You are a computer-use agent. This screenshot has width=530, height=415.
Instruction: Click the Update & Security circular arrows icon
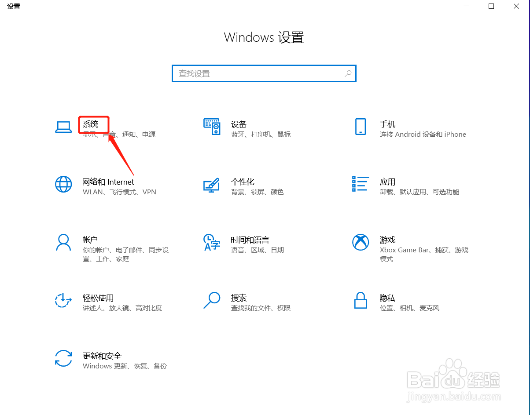point(64,359)
